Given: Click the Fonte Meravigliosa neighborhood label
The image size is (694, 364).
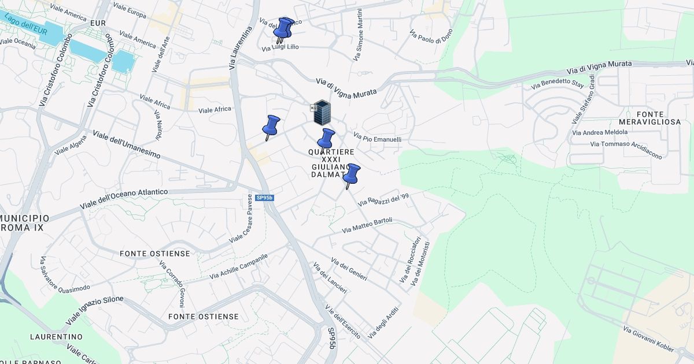Looking at the screenshot, I should [649, 118].
